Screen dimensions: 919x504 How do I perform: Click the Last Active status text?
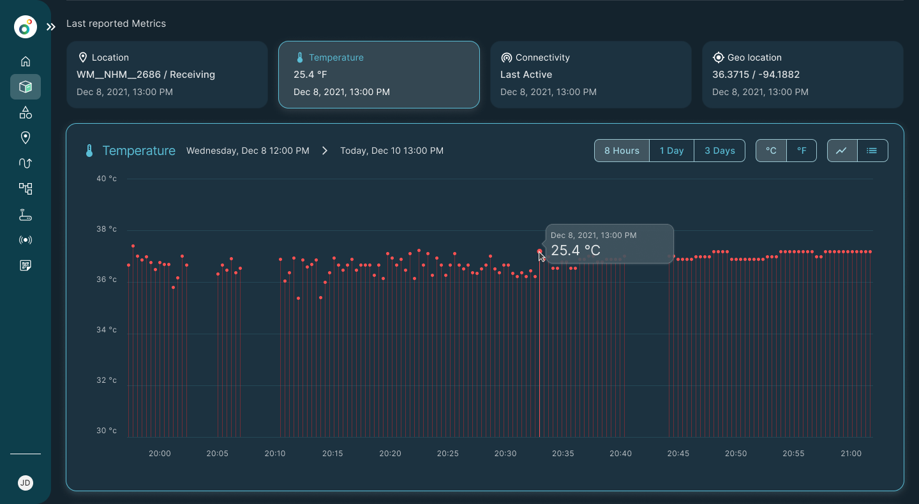pos(526,75)
